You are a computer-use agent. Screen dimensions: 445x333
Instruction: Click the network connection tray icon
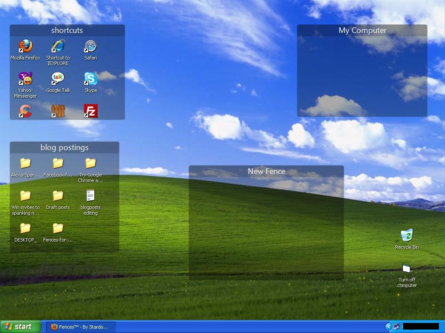click(x=396, y=327)
